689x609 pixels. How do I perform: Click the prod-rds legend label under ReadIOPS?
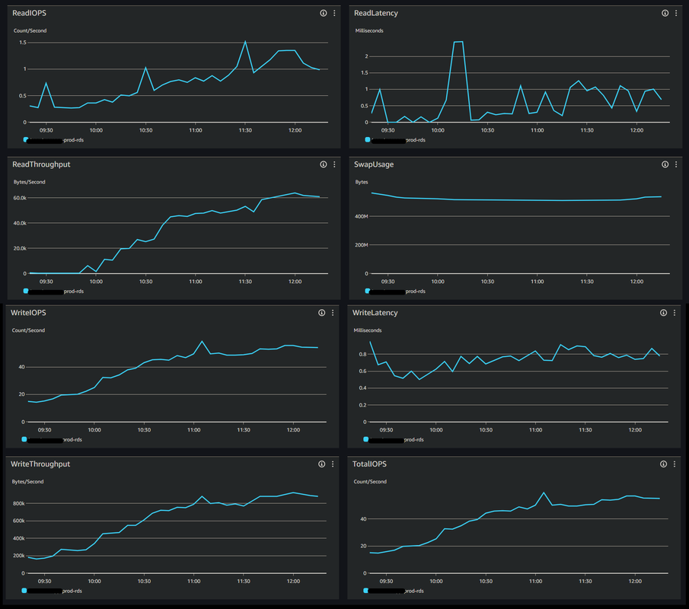(x=73, y=140)
